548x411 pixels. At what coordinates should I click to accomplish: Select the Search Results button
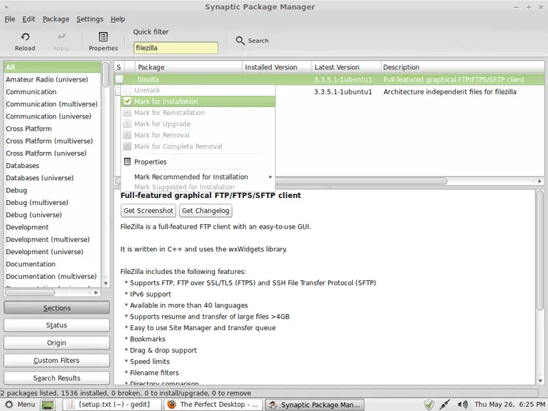pyautogui.click(x=57, y=378)
